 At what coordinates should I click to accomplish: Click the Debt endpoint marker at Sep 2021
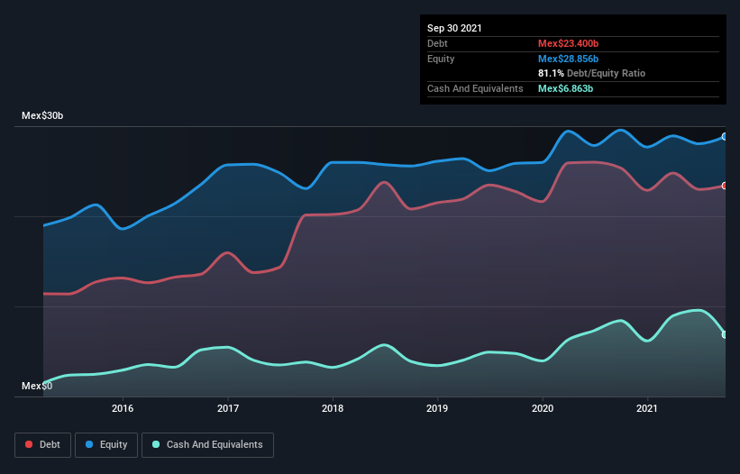pyautogui.click(x=725, y=186)
